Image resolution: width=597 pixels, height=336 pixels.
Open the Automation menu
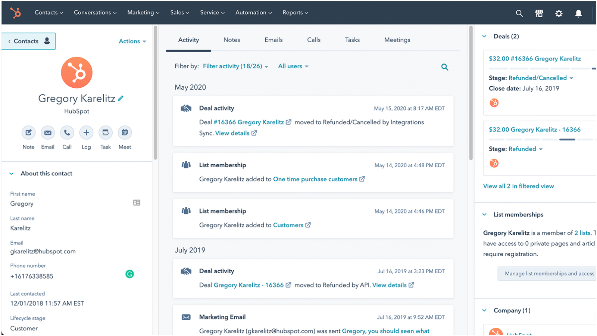pyautogui.click(x=253, y=12)
